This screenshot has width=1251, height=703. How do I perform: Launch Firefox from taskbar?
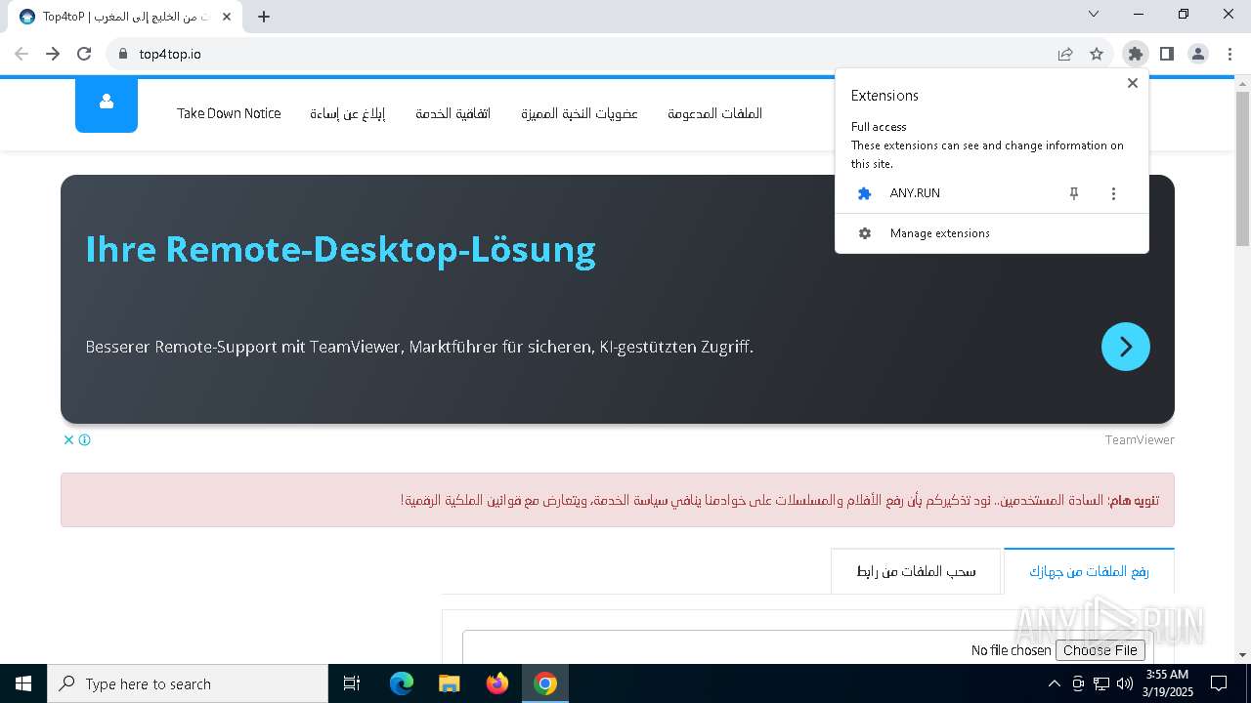[497, 683]
